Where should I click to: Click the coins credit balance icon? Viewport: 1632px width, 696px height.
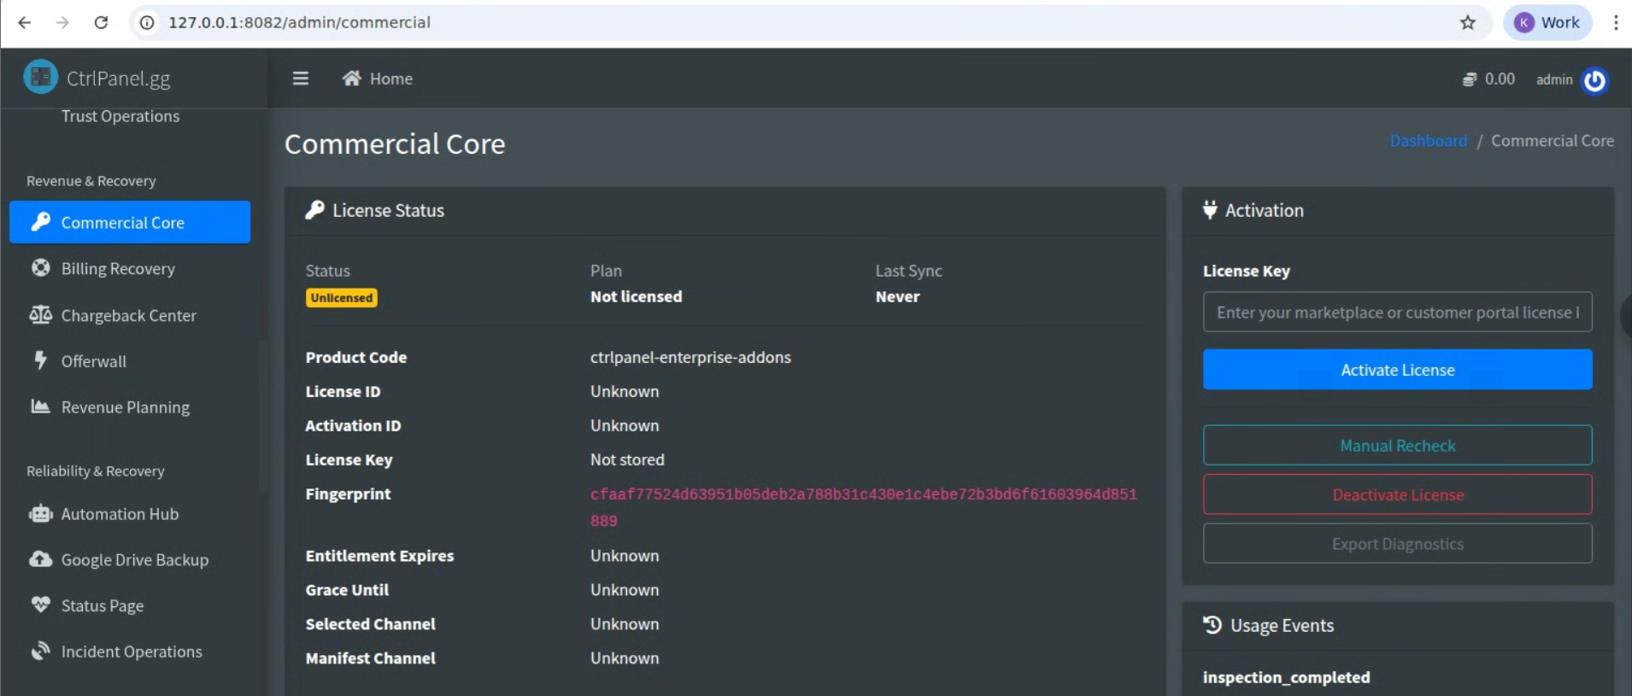1470,79
